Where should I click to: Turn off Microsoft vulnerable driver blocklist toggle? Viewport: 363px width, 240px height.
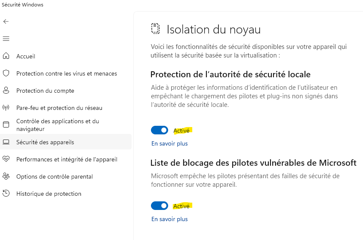click(160, 206)
